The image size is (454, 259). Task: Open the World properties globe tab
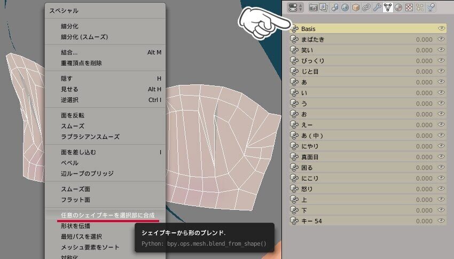(345, 7)
